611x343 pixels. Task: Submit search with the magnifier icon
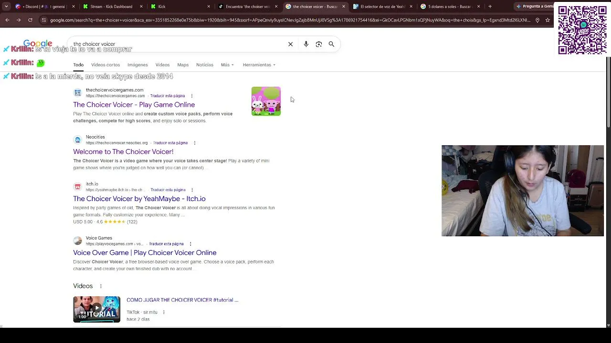point(331,44)
